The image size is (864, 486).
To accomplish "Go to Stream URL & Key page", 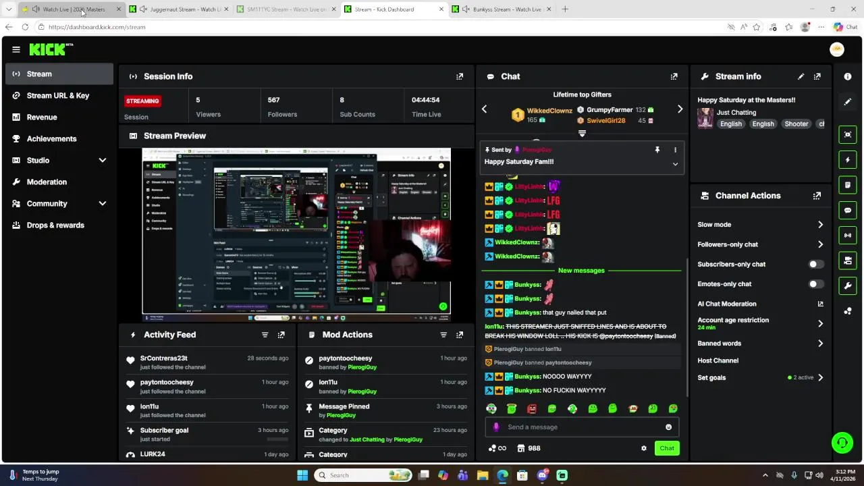I will 59,95.
